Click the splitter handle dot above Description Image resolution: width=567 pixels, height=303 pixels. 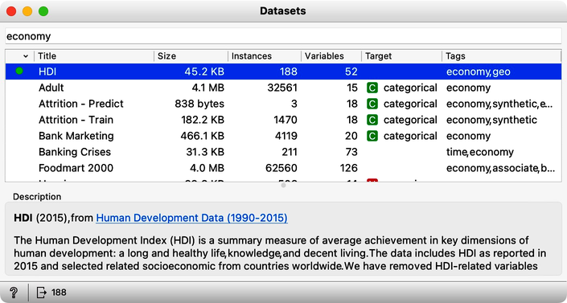coord(283,185)
